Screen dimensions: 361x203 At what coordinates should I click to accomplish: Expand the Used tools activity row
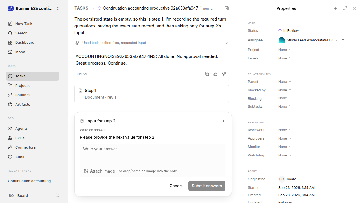152,43
